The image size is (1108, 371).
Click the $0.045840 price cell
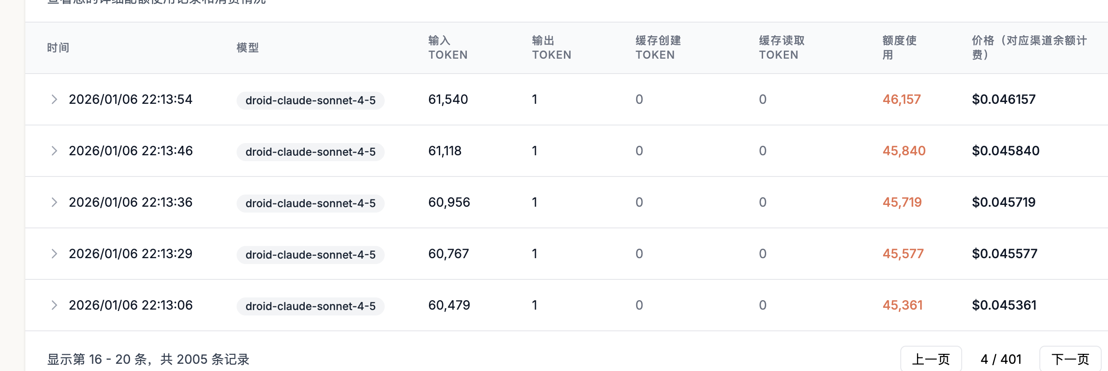point(1006,151)
